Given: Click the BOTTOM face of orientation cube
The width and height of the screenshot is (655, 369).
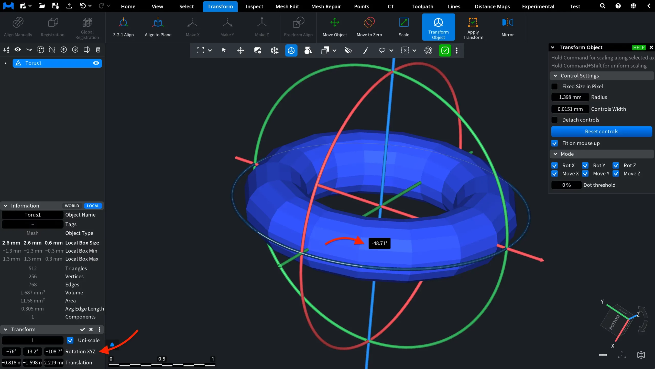Looking at the screenshot, I should (614, 322).
